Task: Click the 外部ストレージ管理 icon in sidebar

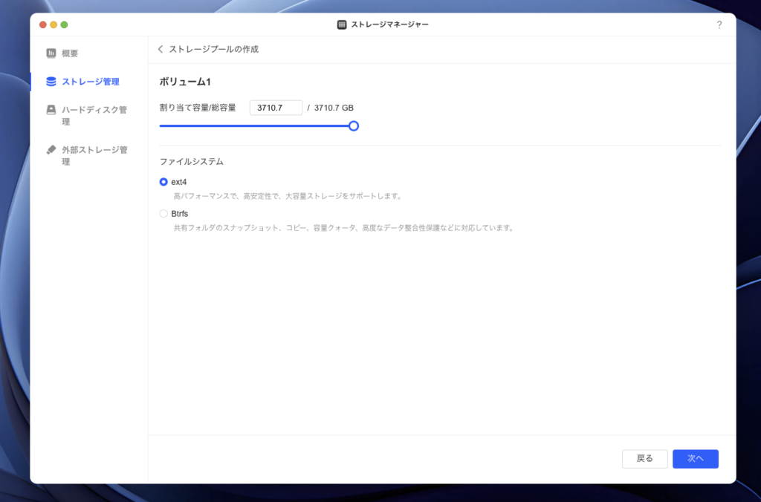Action: [51, 149]
